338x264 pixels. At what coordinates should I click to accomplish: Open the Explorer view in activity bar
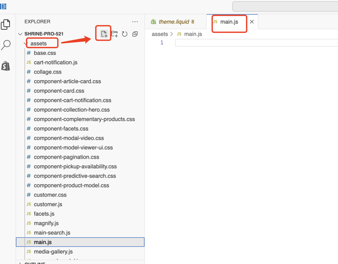coord(6,24)
